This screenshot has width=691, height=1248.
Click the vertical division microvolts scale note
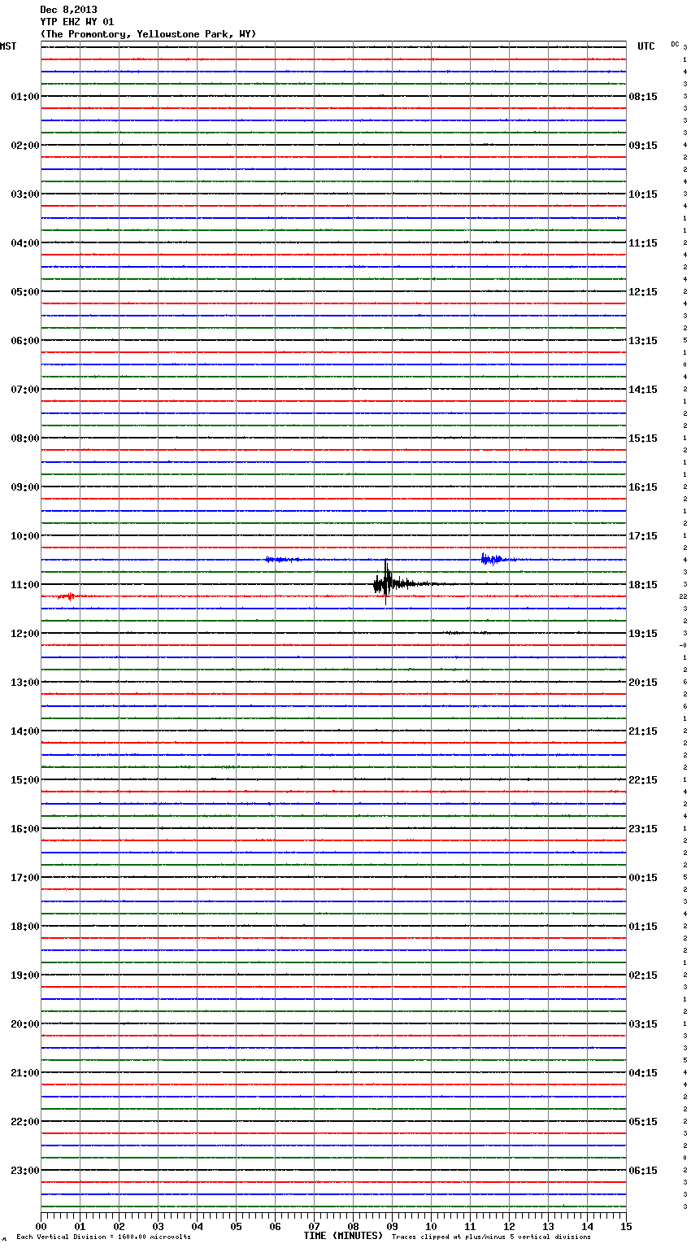tap(103, 1237)
